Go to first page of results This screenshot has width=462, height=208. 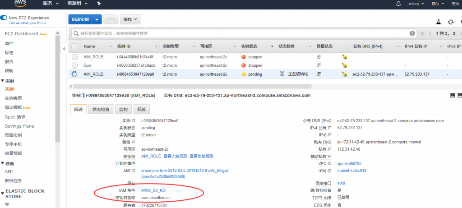pyautogui.click(x=423, y=33)
